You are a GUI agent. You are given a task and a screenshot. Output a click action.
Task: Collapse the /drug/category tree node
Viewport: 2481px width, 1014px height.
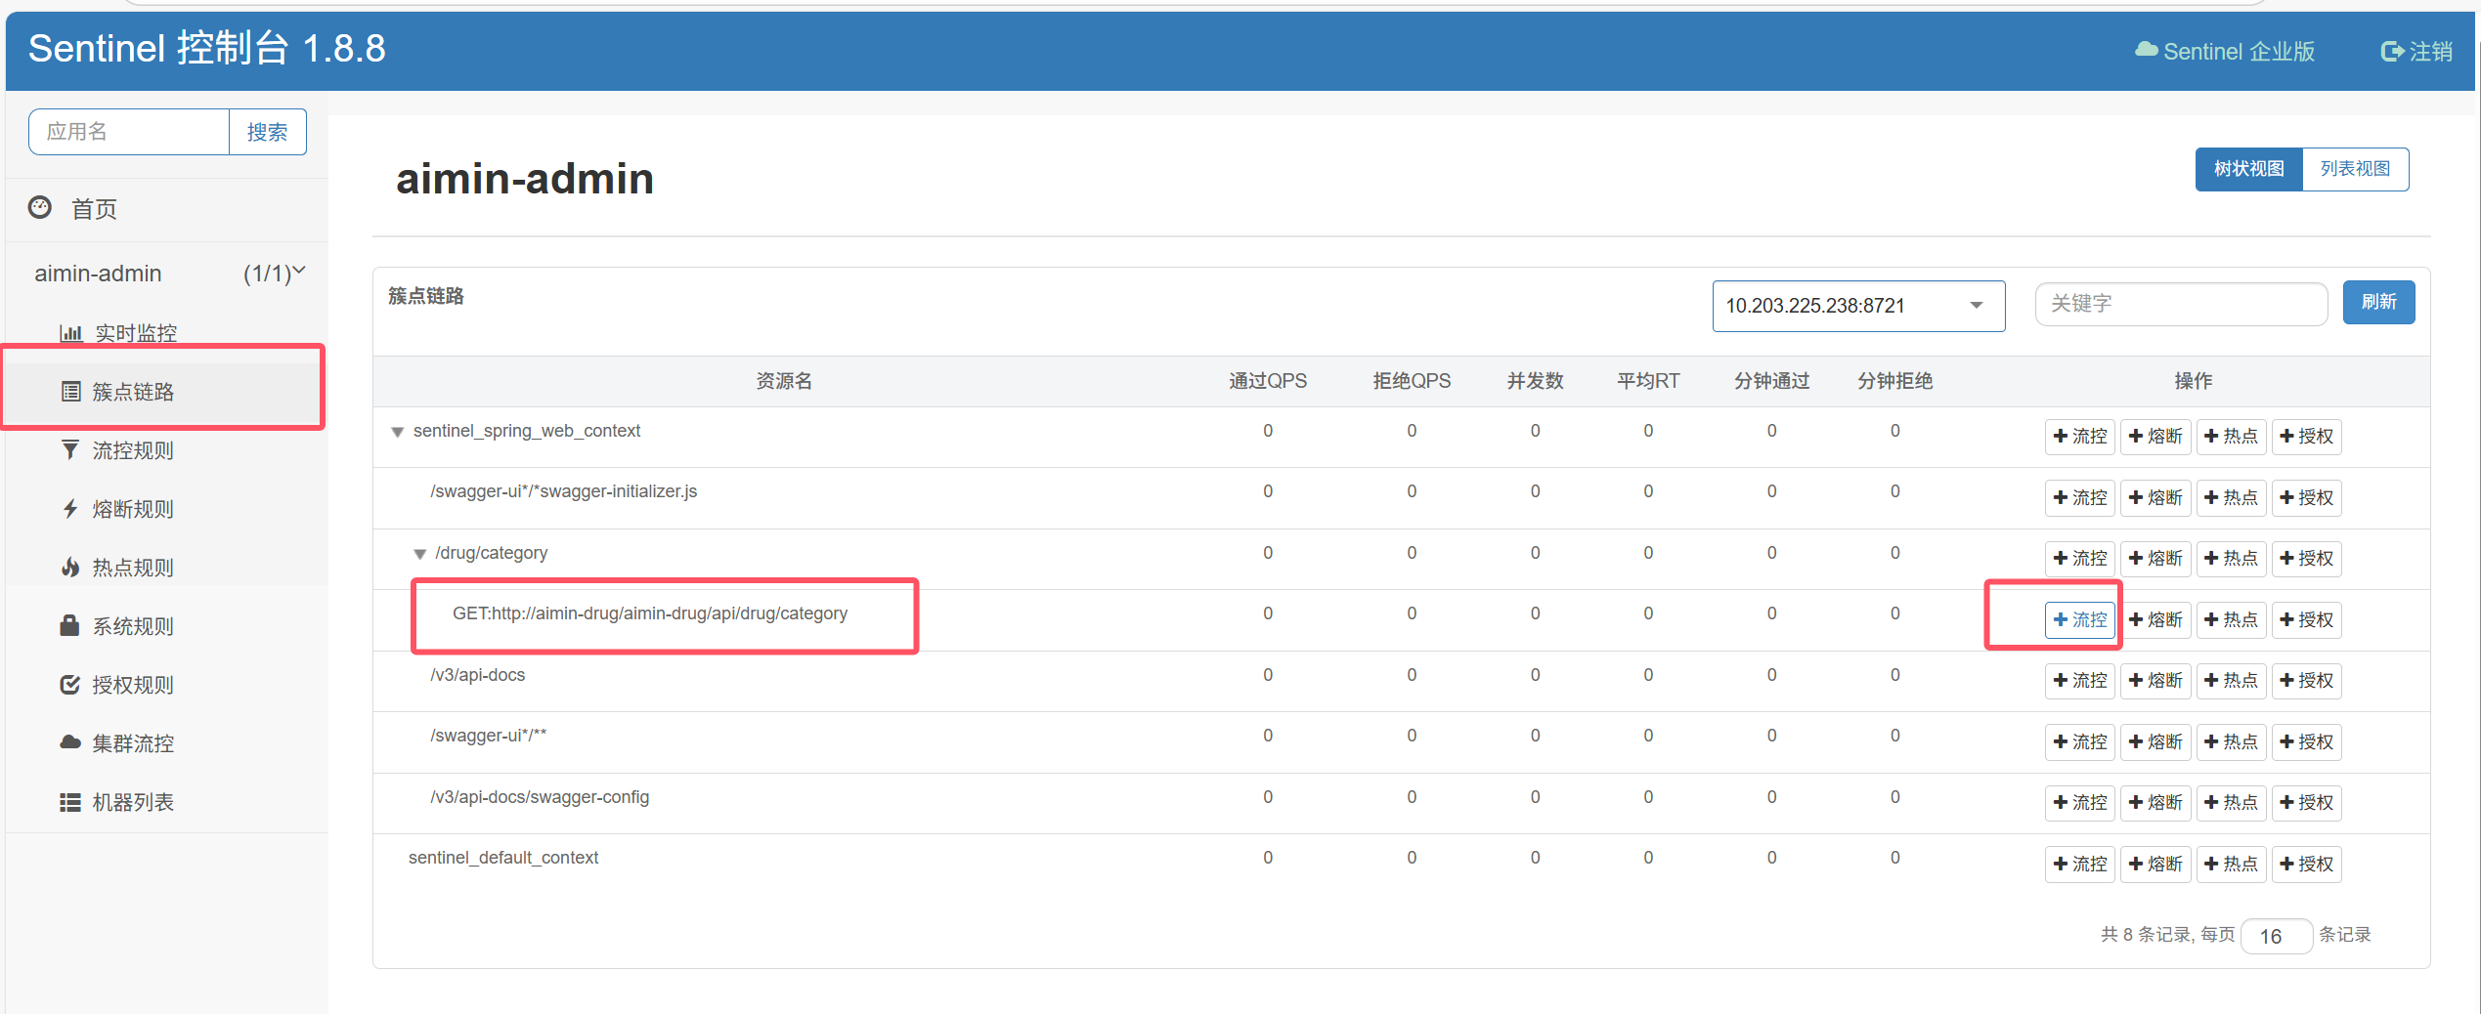coord(419,554)
